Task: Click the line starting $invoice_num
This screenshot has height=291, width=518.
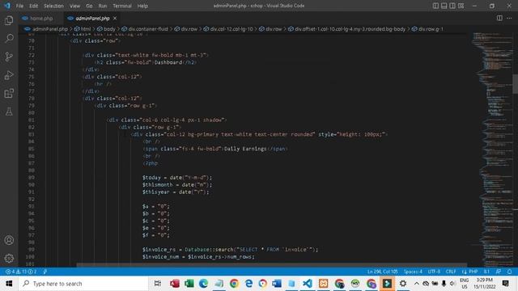Action: pos(198,257)
